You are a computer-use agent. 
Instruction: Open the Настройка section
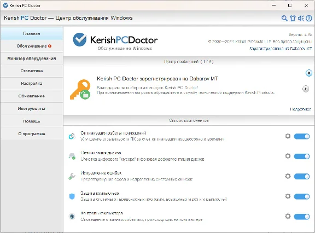tap(32, 83)
